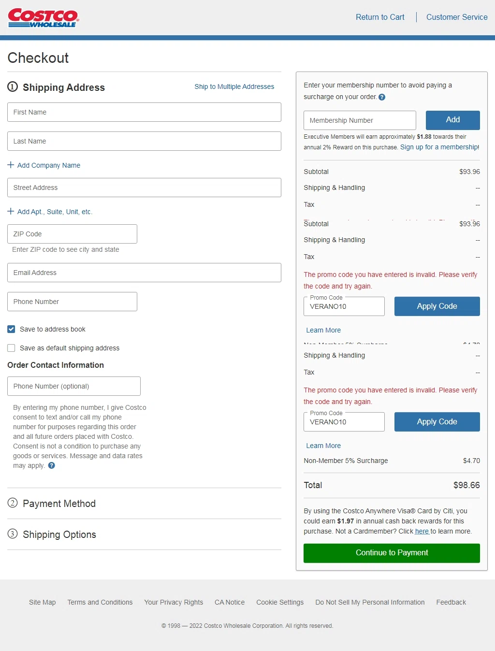Focus the First Name field
The width and height of the screenshot is (495, 651).
coord(144,112)
